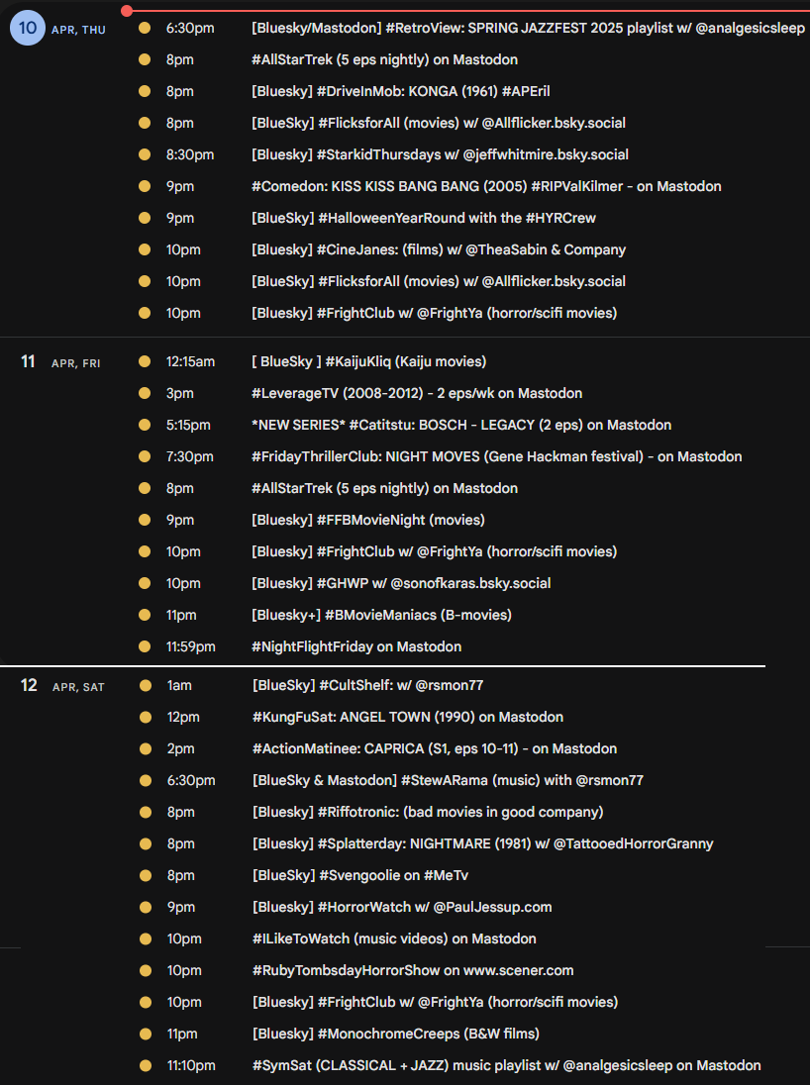Open #ActionMatinee: CAPRICA event
This screenshot has height=1085, width=810.
point(435,749)
